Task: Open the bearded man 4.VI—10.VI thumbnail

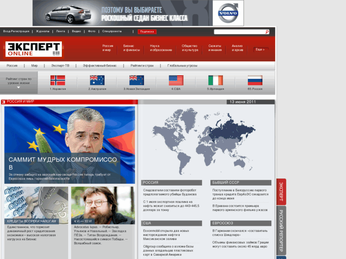Action: (103, 205)
